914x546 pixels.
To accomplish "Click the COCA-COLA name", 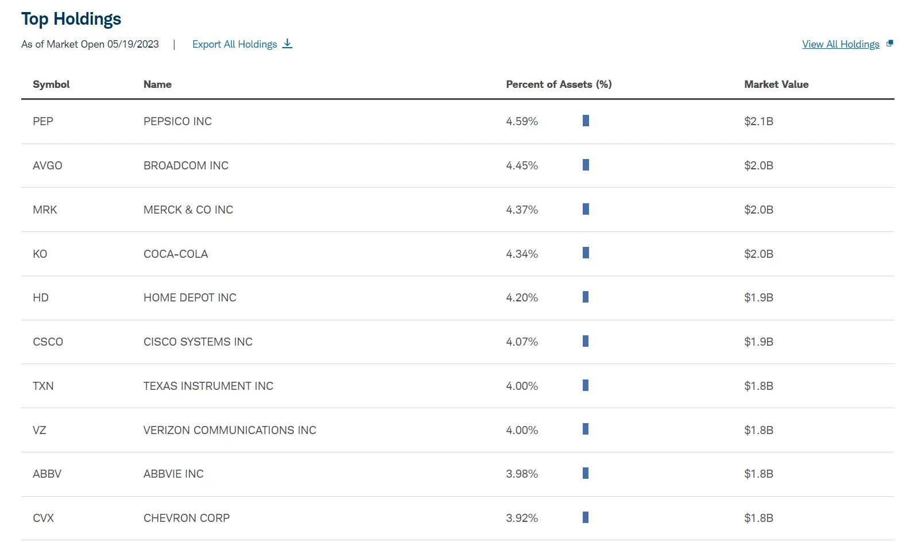I will [176, 254].
